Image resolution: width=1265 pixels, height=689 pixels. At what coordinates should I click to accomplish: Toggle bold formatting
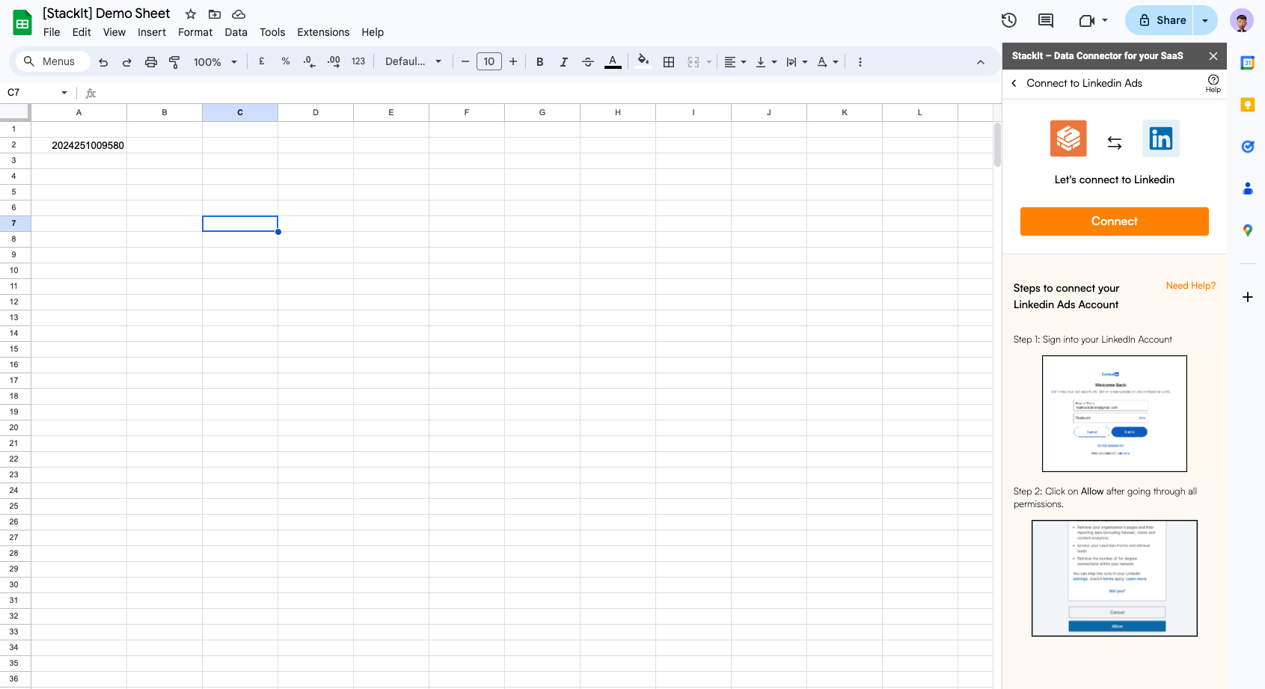[x=539, y=62]
